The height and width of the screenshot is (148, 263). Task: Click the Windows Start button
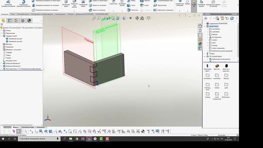click(x=3, y=139)
